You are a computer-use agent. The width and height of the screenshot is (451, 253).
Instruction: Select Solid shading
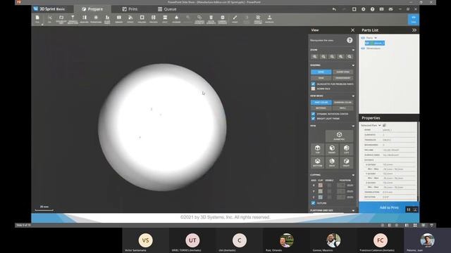[321, 72]
